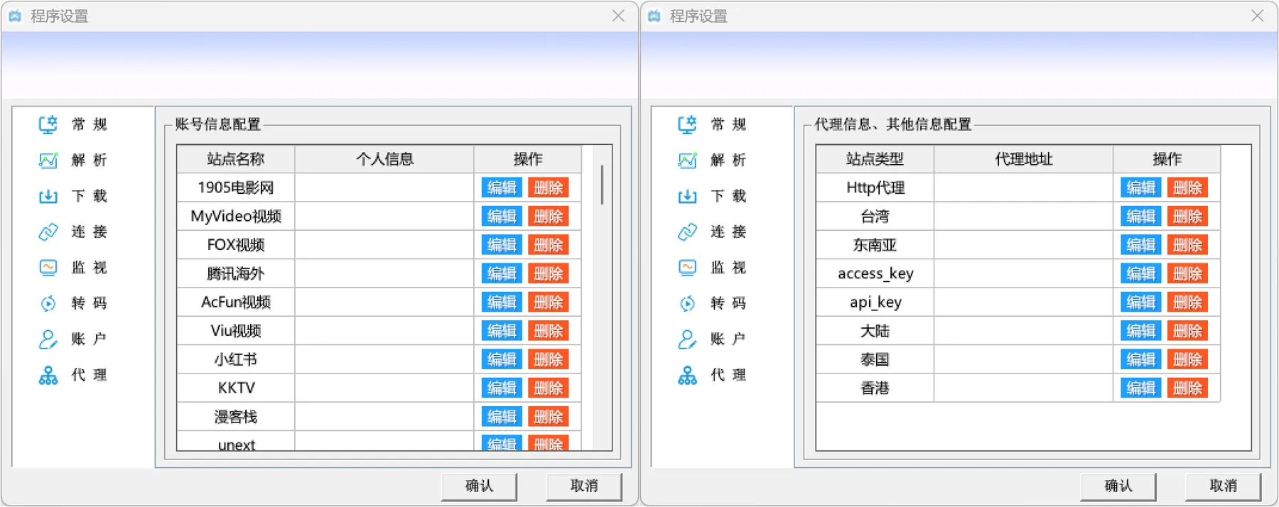This screenshot has width=1279, height=507.
Task: Click the 下载 download icon in left window
Action: pyautogui.click(x=48, y=196)
